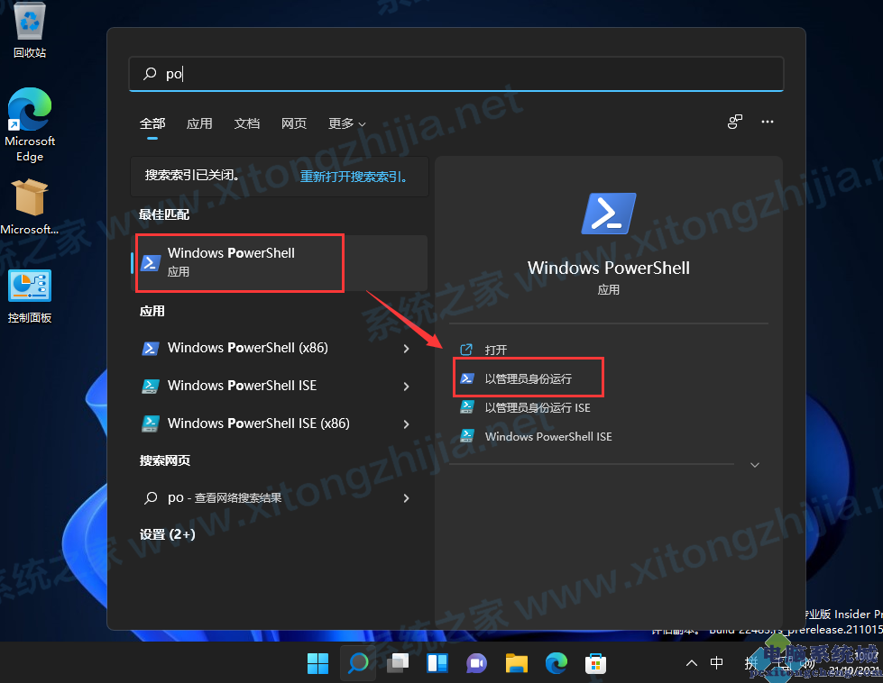Open Chat (Teams) from taskbar
This screenshot has height=683, width=883.
click(476, 664)
